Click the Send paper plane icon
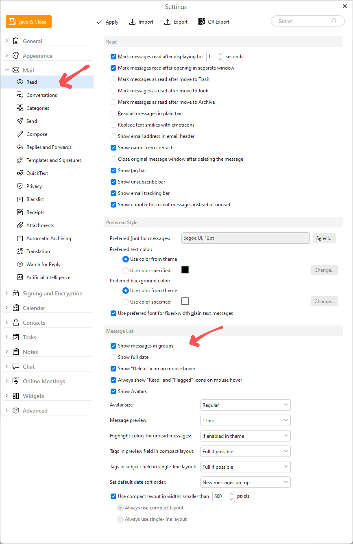The height and width of the screenshot is (544, 353). coord(20,121)
